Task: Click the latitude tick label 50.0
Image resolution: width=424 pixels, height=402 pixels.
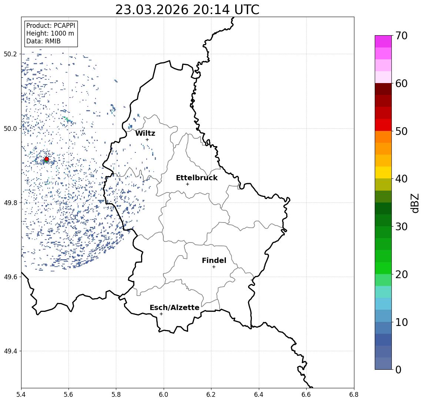Action: (10, 128)
